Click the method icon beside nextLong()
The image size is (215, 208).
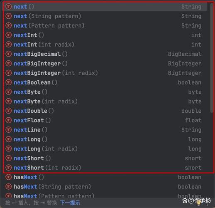tap(9, 139)
